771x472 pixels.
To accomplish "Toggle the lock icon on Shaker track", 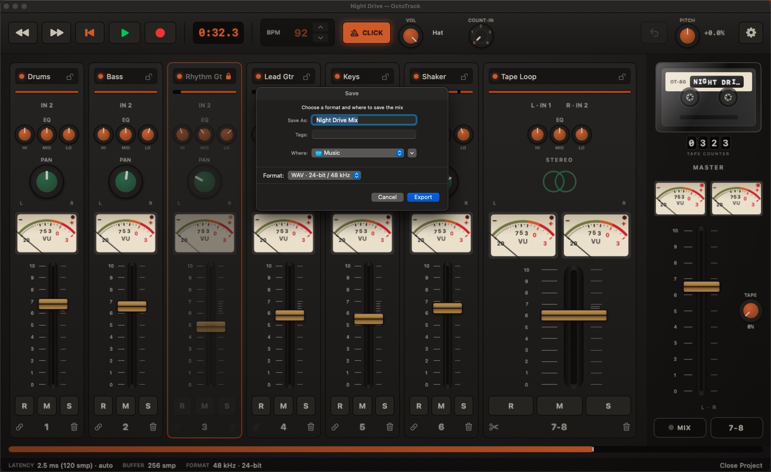I will click(x=464, y=77).
